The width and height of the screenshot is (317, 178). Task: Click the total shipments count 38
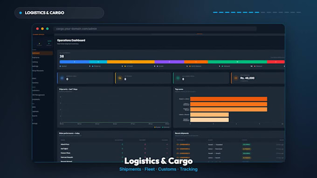pyautogui.click(x=62, y=56)
